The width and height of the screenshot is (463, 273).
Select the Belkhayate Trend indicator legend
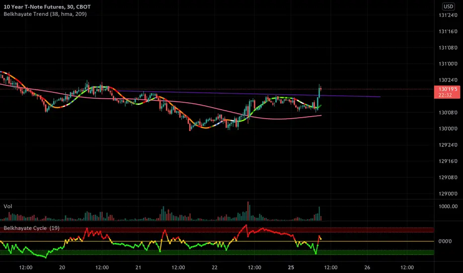click(x=45, y=14)
